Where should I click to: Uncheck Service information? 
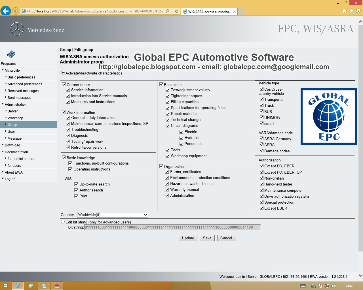[x=68, y=90]
